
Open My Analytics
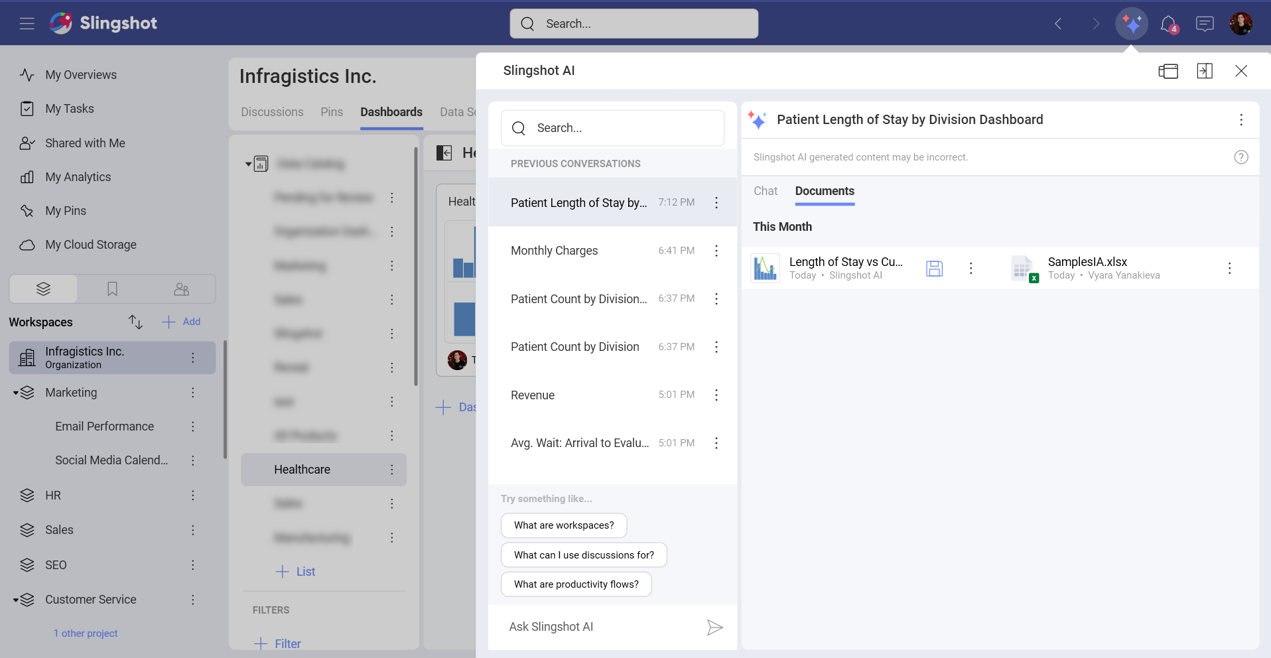78,177
